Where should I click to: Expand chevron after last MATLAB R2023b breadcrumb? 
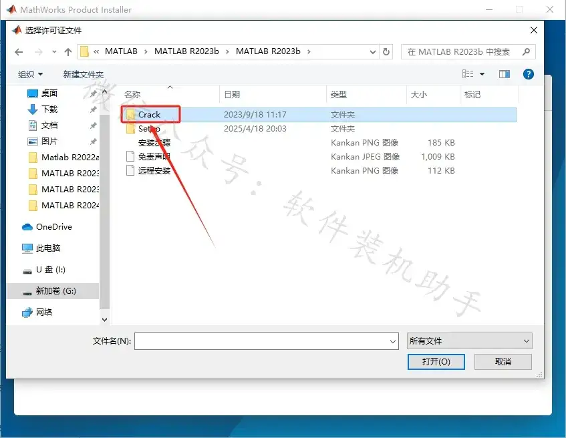tap(309, 52)
